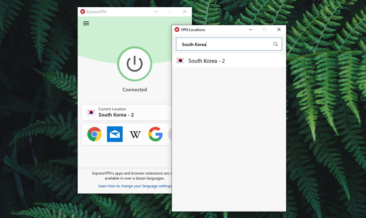This screenshot has height=218, width=366.
Task: Launch the Mail shortcut
Action: (x=115, y=134)
